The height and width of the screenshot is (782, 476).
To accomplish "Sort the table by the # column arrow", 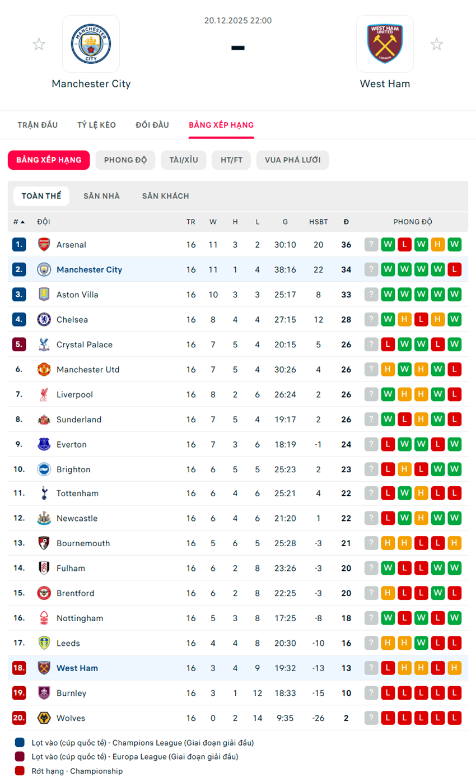I will pos(22,222).
